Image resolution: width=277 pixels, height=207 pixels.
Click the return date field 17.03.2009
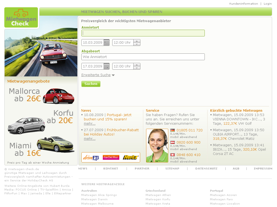click(x=93, y=66)
